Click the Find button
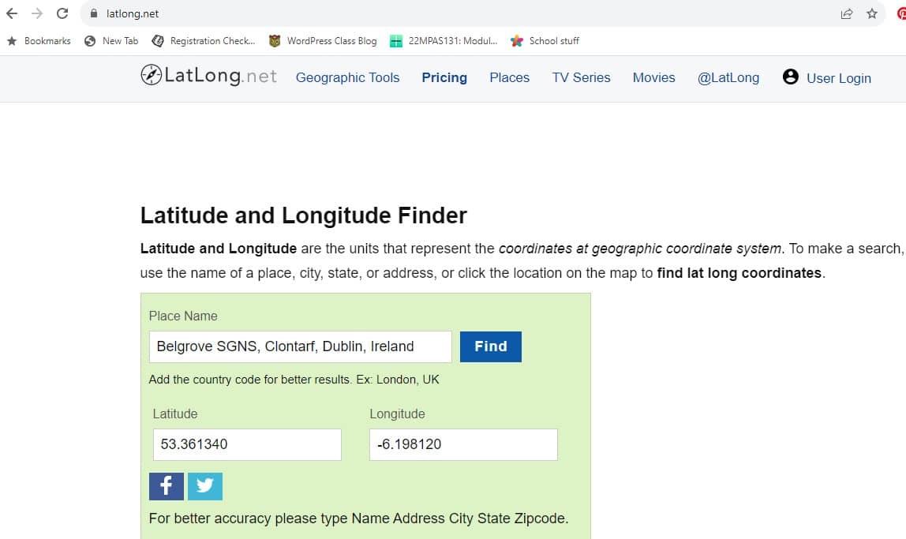The height and width of the screenshot is (539, 906). 491,346
